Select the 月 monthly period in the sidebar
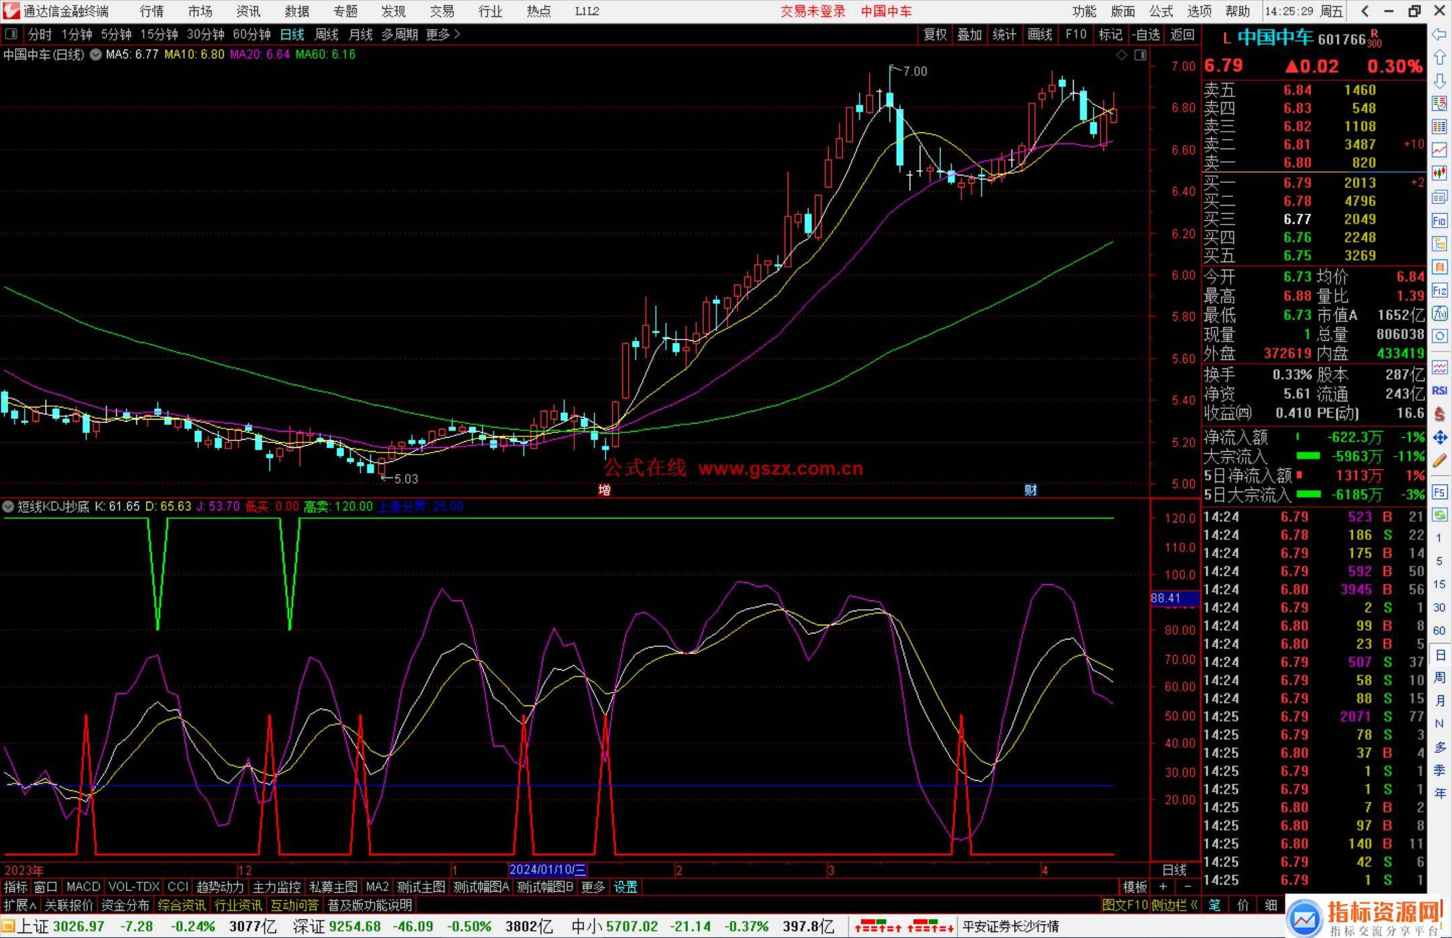Image resolution: width=1452 pixels, height=938 pixels. click(1440, 701)
